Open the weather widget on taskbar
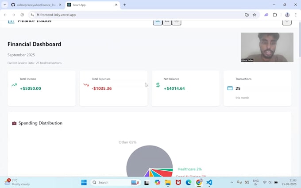Screen dimensions: 301x188 tap(17, 182)
